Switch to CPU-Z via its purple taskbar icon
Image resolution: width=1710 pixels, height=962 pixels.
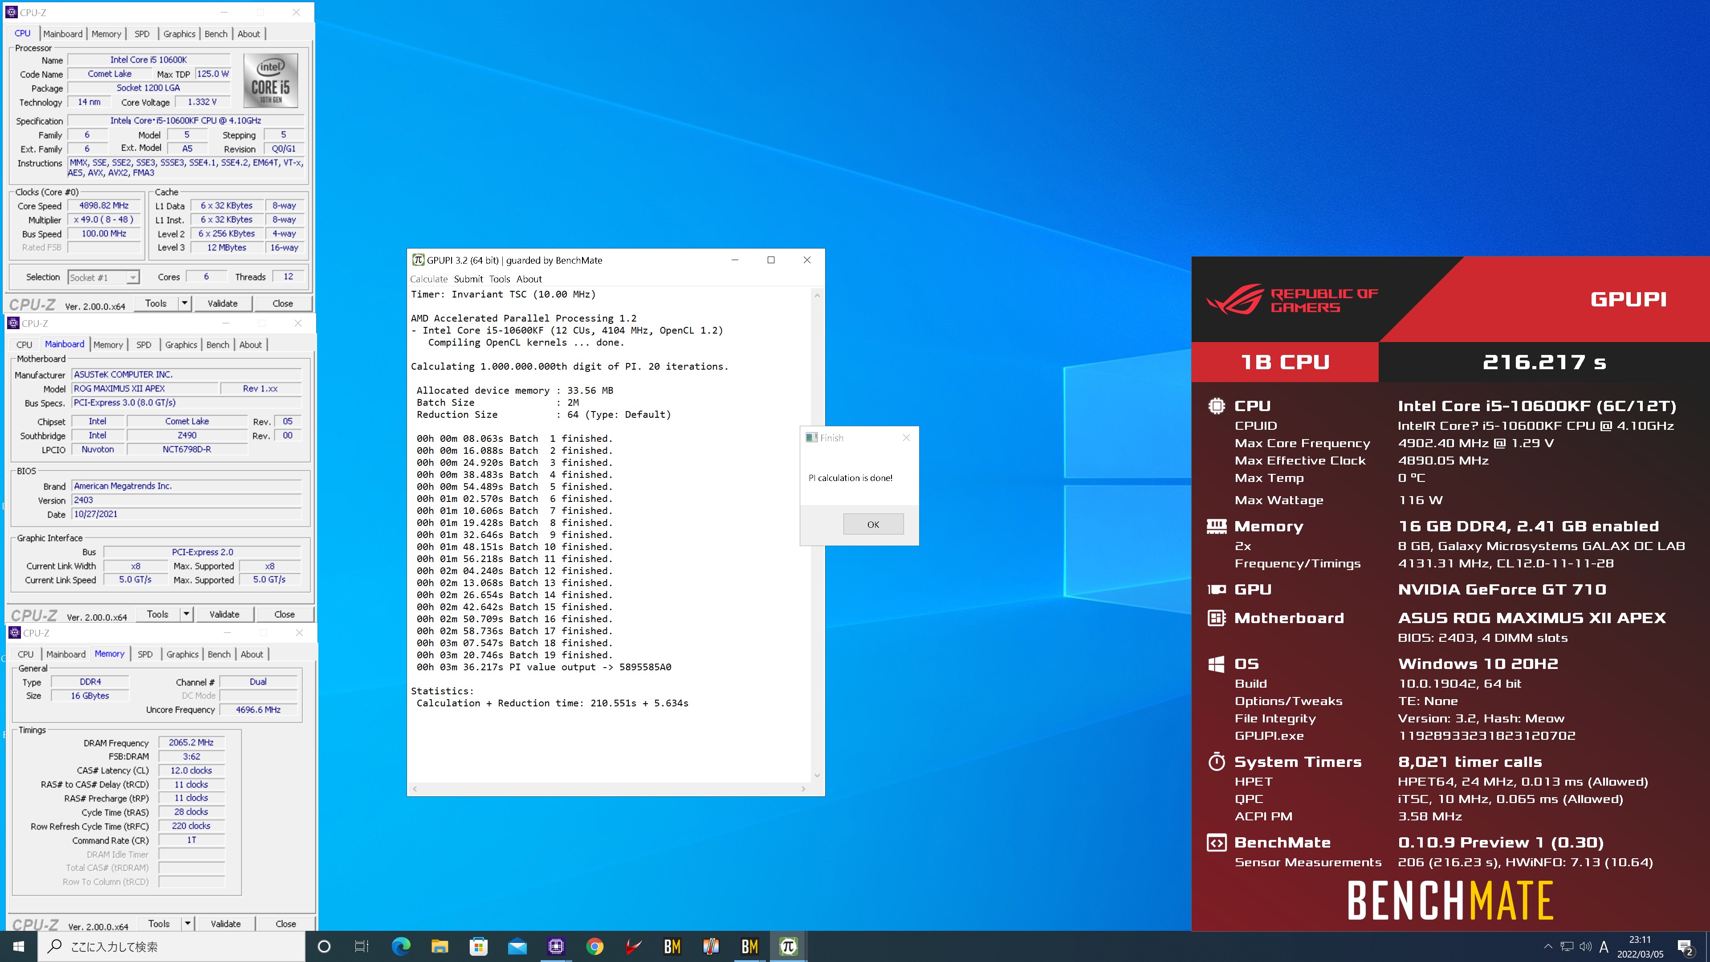[x=556, y=946]
